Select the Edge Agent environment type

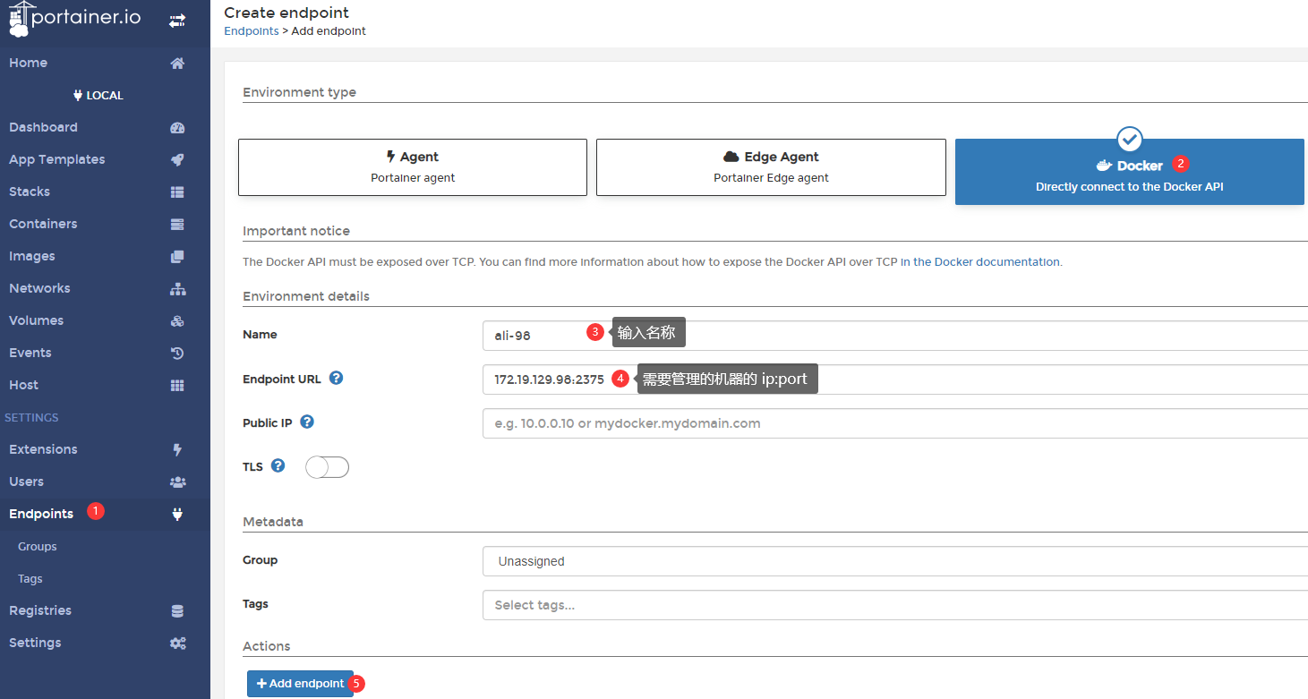coord(771,166)
